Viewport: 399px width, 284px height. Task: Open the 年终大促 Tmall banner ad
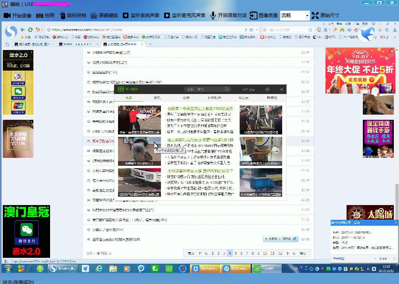tap(360, 71)
